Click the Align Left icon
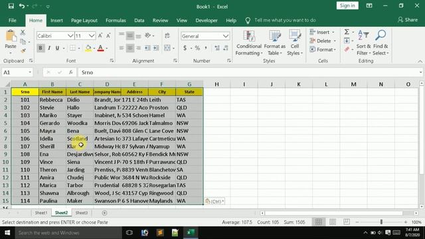Screen dimensions: 425x239 click(122, 48)
